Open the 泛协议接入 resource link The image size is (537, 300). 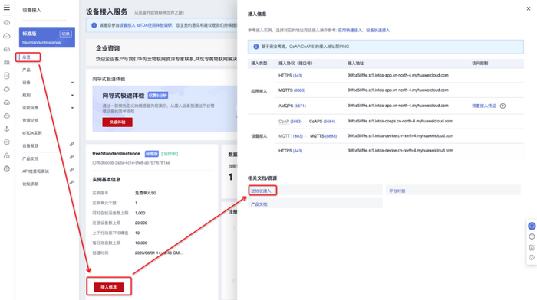(x=261, y=191)
